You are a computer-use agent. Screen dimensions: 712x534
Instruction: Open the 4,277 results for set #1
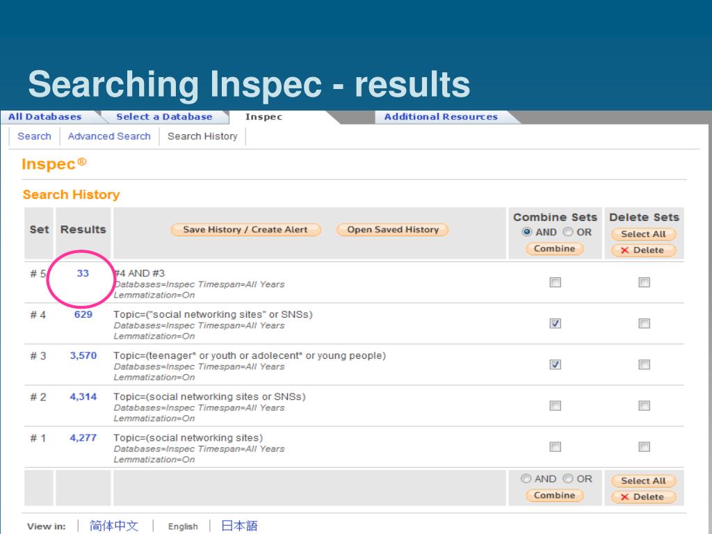click(x=83, y=438)
